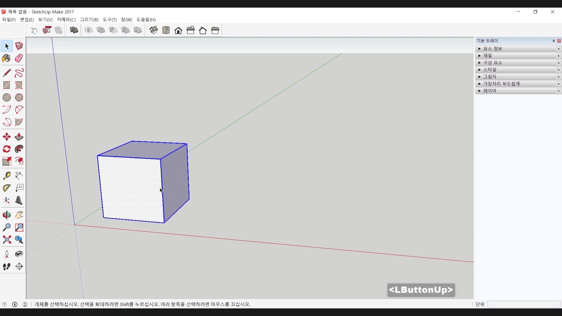
Task: Select the Protractor tool
Action: pyautogui.click(x=6, y=188)
